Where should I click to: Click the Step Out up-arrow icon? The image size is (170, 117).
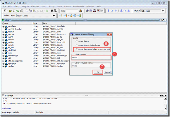point(116,11)
